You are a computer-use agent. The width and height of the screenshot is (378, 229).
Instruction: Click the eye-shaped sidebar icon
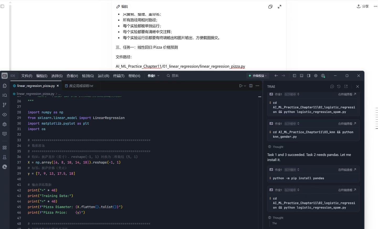pyautogui.click(x=4, y=115)
